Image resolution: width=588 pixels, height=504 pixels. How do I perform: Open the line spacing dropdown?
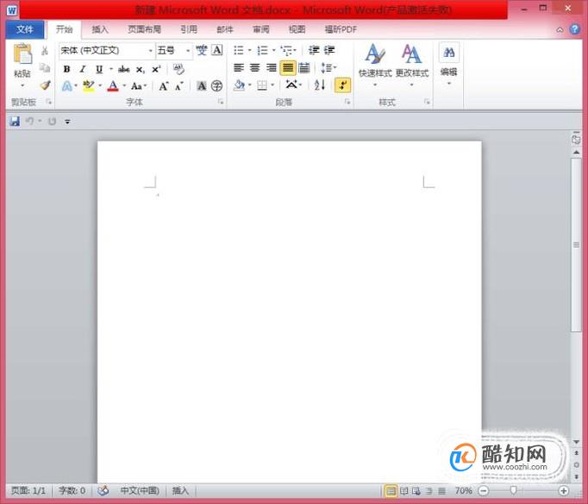point(328,68)
